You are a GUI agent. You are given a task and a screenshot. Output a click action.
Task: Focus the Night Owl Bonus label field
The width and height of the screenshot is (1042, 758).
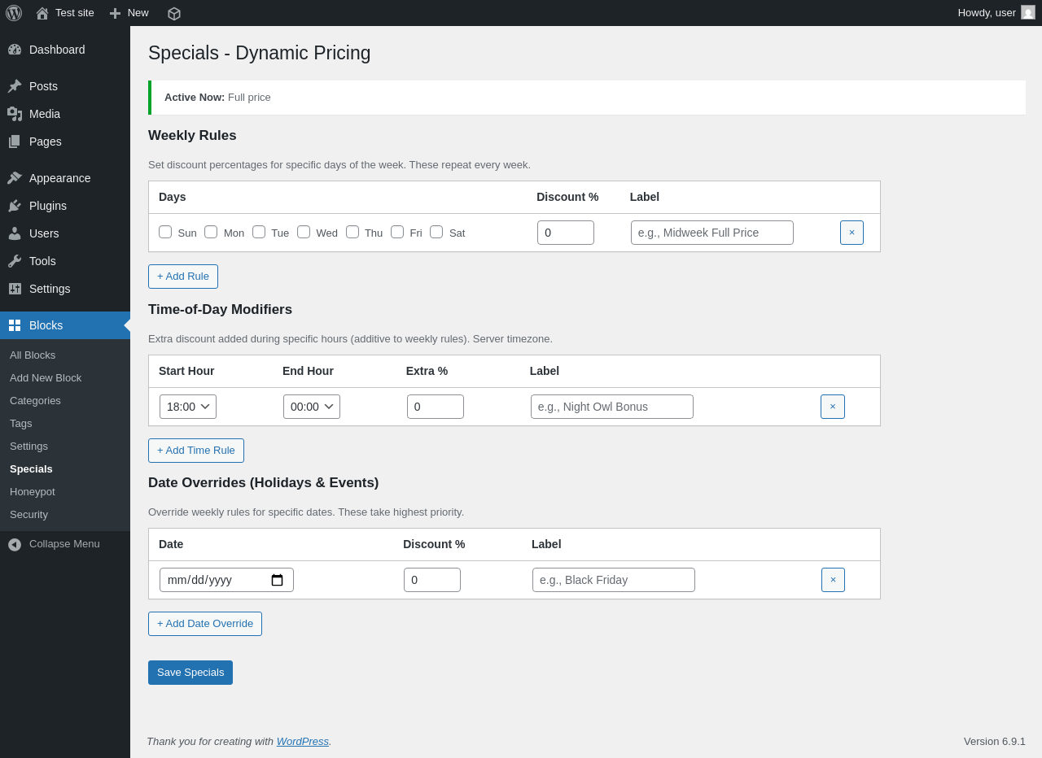612,407
